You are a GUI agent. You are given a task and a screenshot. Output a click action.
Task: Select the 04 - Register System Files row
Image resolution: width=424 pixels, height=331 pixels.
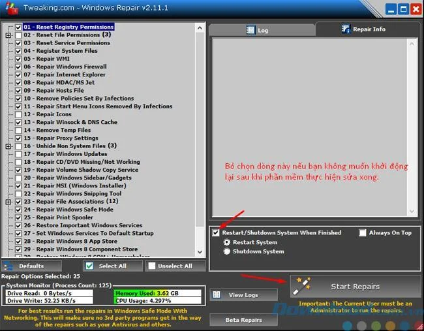(x=60, y=51)
